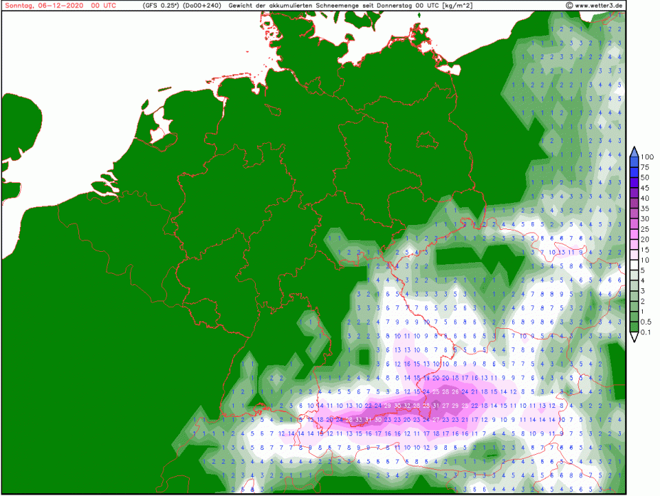This screenshot has width=660, height=496.
Task: Click the (Do00+240) forecast run label
Action: (x=201, y=6)
